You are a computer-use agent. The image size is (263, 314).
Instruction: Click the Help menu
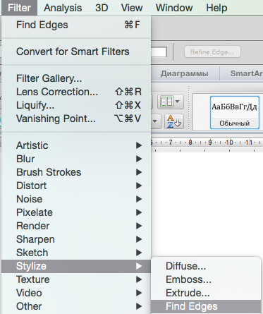coord(216,8)
